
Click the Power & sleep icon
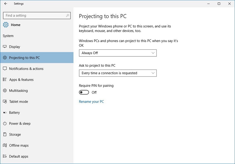click(x=5, y=123)
